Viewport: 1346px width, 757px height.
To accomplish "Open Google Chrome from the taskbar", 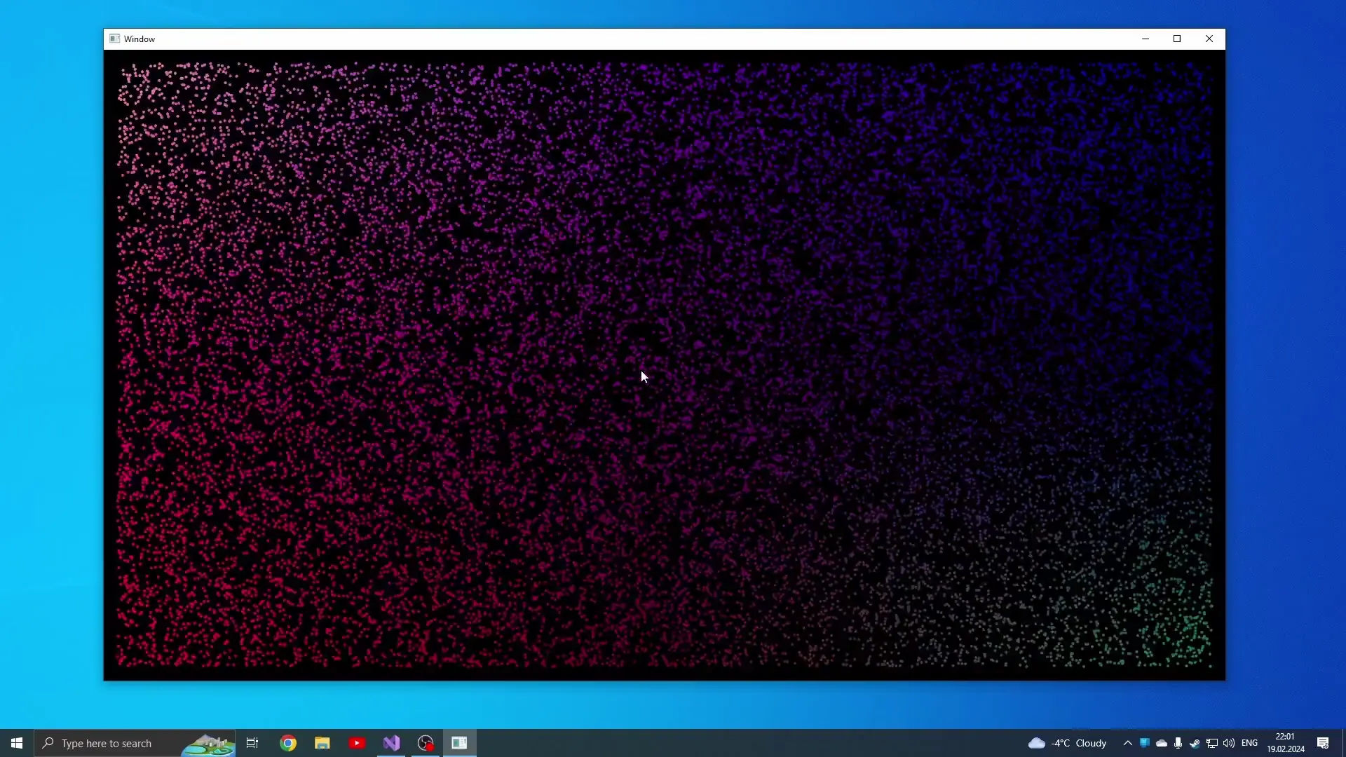I will click(287, 742).
